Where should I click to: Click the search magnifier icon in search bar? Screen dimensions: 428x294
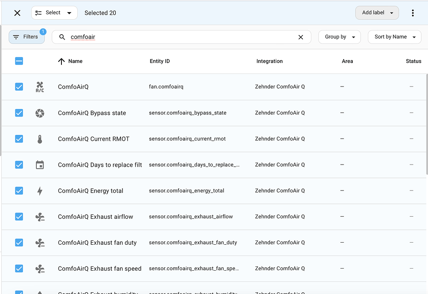tap(62, 37)
